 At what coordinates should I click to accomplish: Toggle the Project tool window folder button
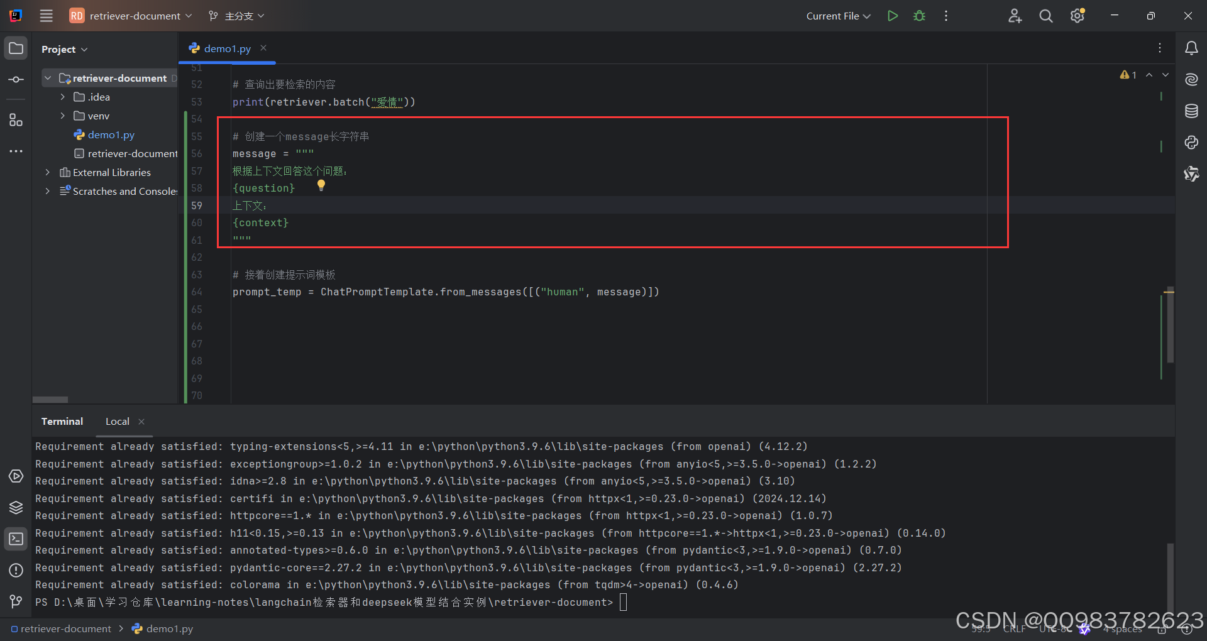coord(16,48)
